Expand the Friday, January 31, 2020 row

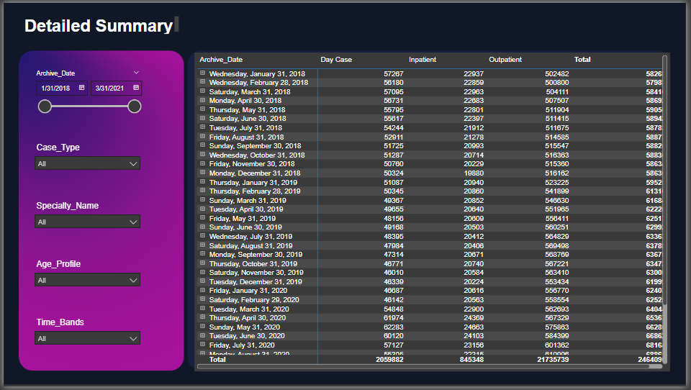click(203, 291)
